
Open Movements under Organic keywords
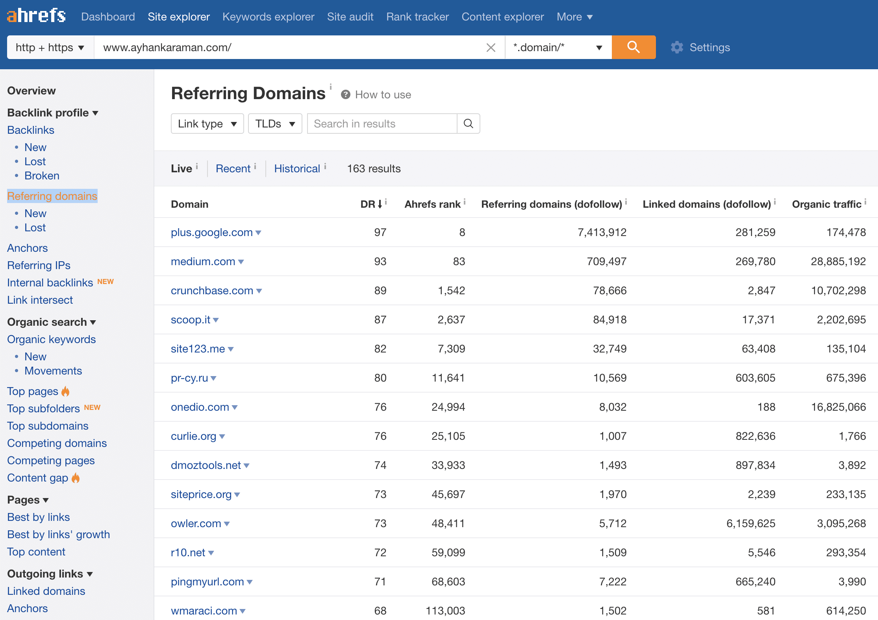(53, 371)
